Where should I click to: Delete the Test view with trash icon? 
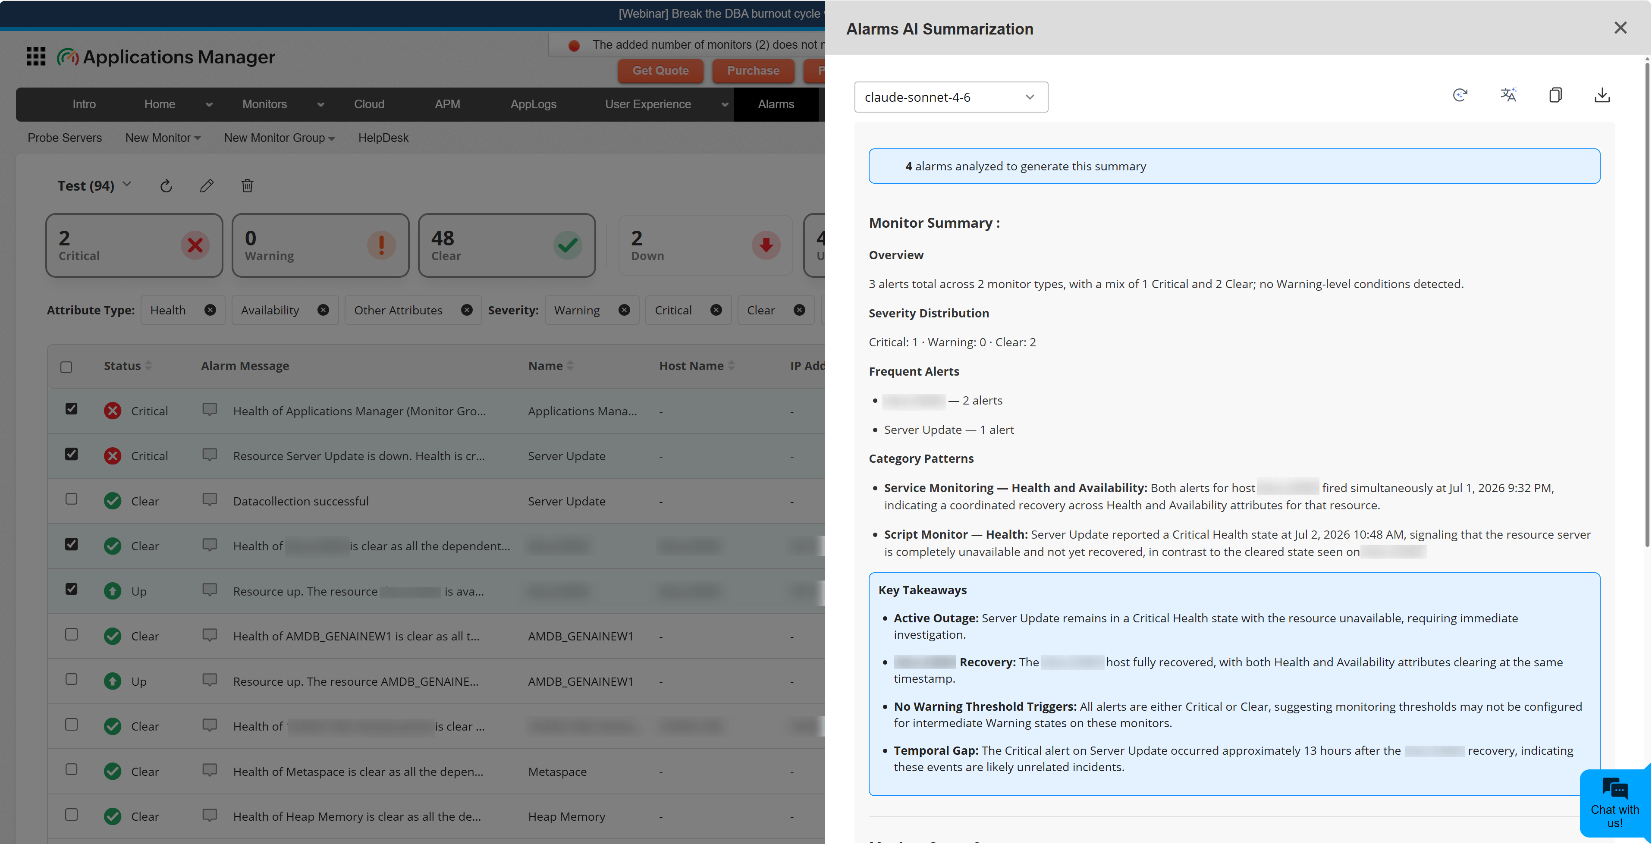(x=248, y=186)
